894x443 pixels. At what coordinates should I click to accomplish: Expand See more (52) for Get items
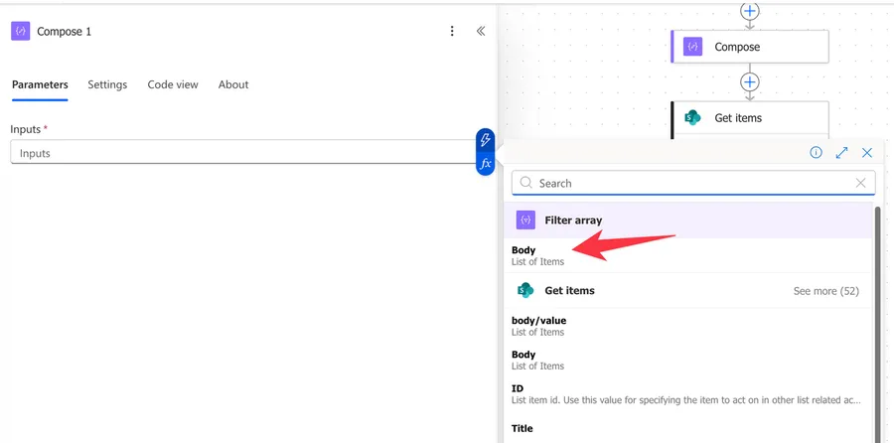[x=825, y=291]
